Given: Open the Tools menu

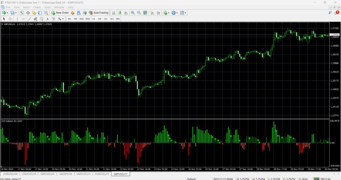Looking at the screenshot, I should click(47, 7).
